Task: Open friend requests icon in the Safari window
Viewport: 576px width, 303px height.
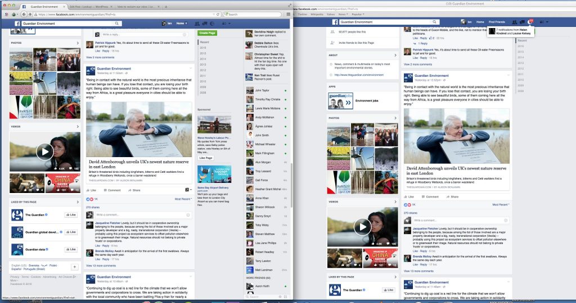Action: point(514,22)
